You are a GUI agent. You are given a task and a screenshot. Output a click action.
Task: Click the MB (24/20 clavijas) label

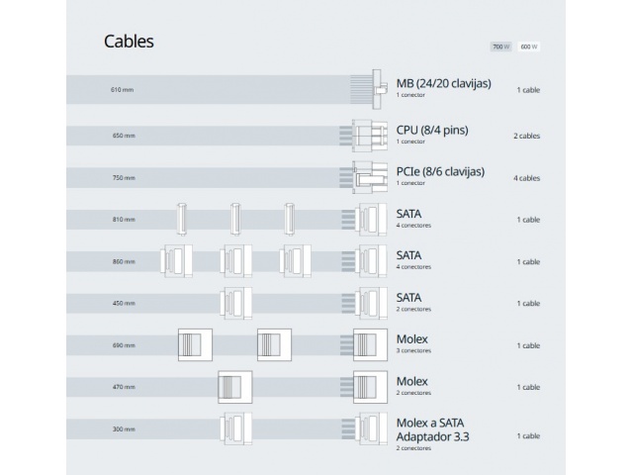(443, 83)
